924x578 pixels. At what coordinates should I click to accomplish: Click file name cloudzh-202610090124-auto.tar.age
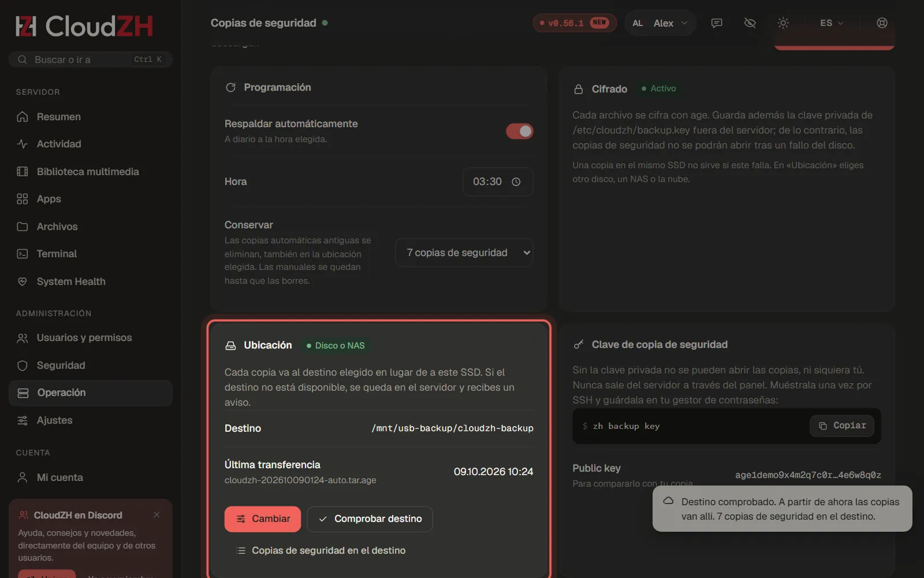300,480
